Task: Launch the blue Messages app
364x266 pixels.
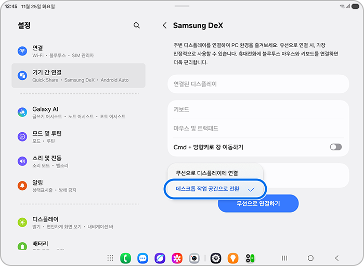Action: 143,258
